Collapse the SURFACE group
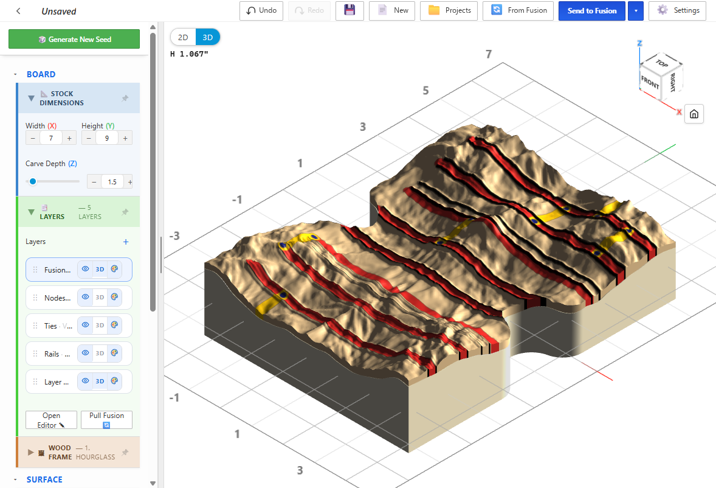Screen dimensions: 716x488 point(15,479)
